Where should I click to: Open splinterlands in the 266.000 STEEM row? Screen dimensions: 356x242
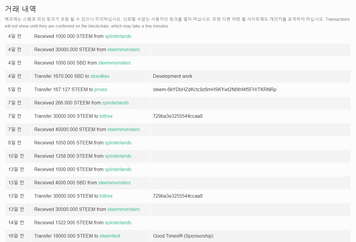[116, 103]
